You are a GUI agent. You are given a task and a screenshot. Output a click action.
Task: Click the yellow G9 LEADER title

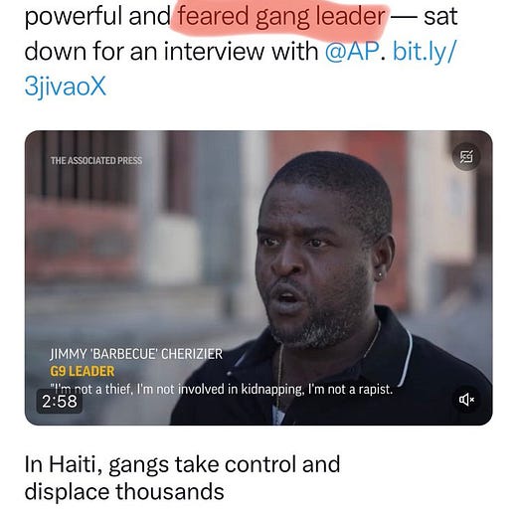83,371
